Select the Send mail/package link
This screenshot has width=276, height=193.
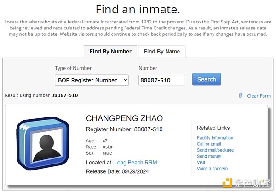pos(215,150)
